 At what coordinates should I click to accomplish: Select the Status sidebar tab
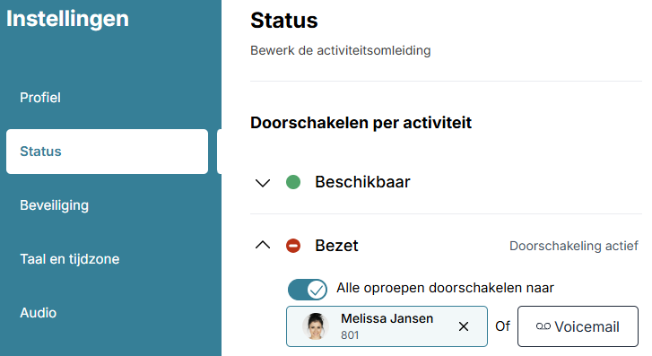click(x=108, y=152)
